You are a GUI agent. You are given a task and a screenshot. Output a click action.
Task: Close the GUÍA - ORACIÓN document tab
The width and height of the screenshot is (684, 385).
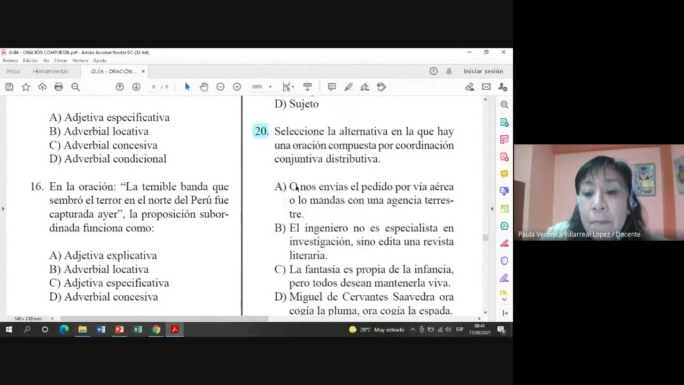[x=143, y=71]
